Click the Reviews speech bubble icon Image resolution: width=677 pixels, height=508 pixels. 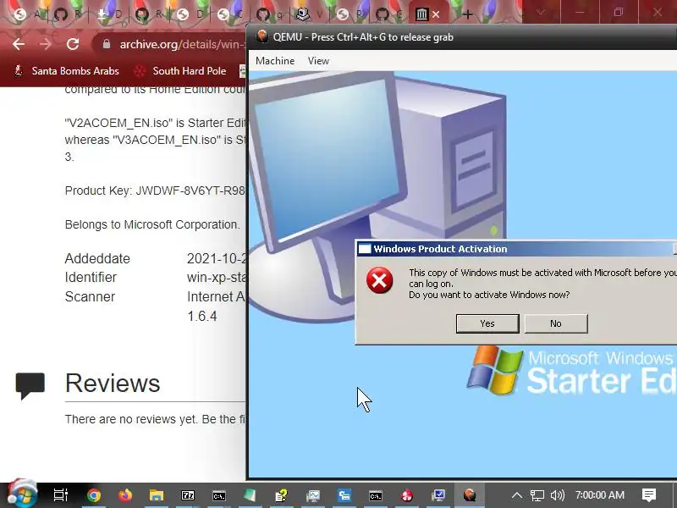click(x=30, y=386)
